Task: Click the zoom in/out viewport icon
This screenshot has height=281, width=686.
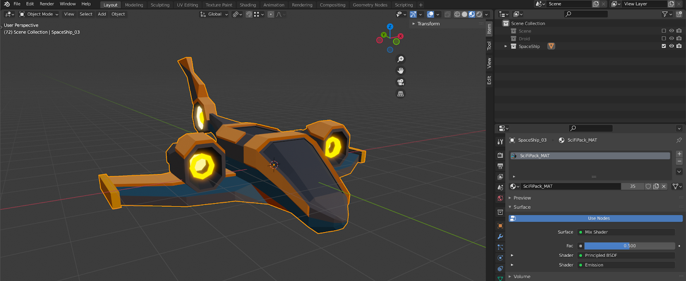Action: pyautogui.click(x=400, y=59)
